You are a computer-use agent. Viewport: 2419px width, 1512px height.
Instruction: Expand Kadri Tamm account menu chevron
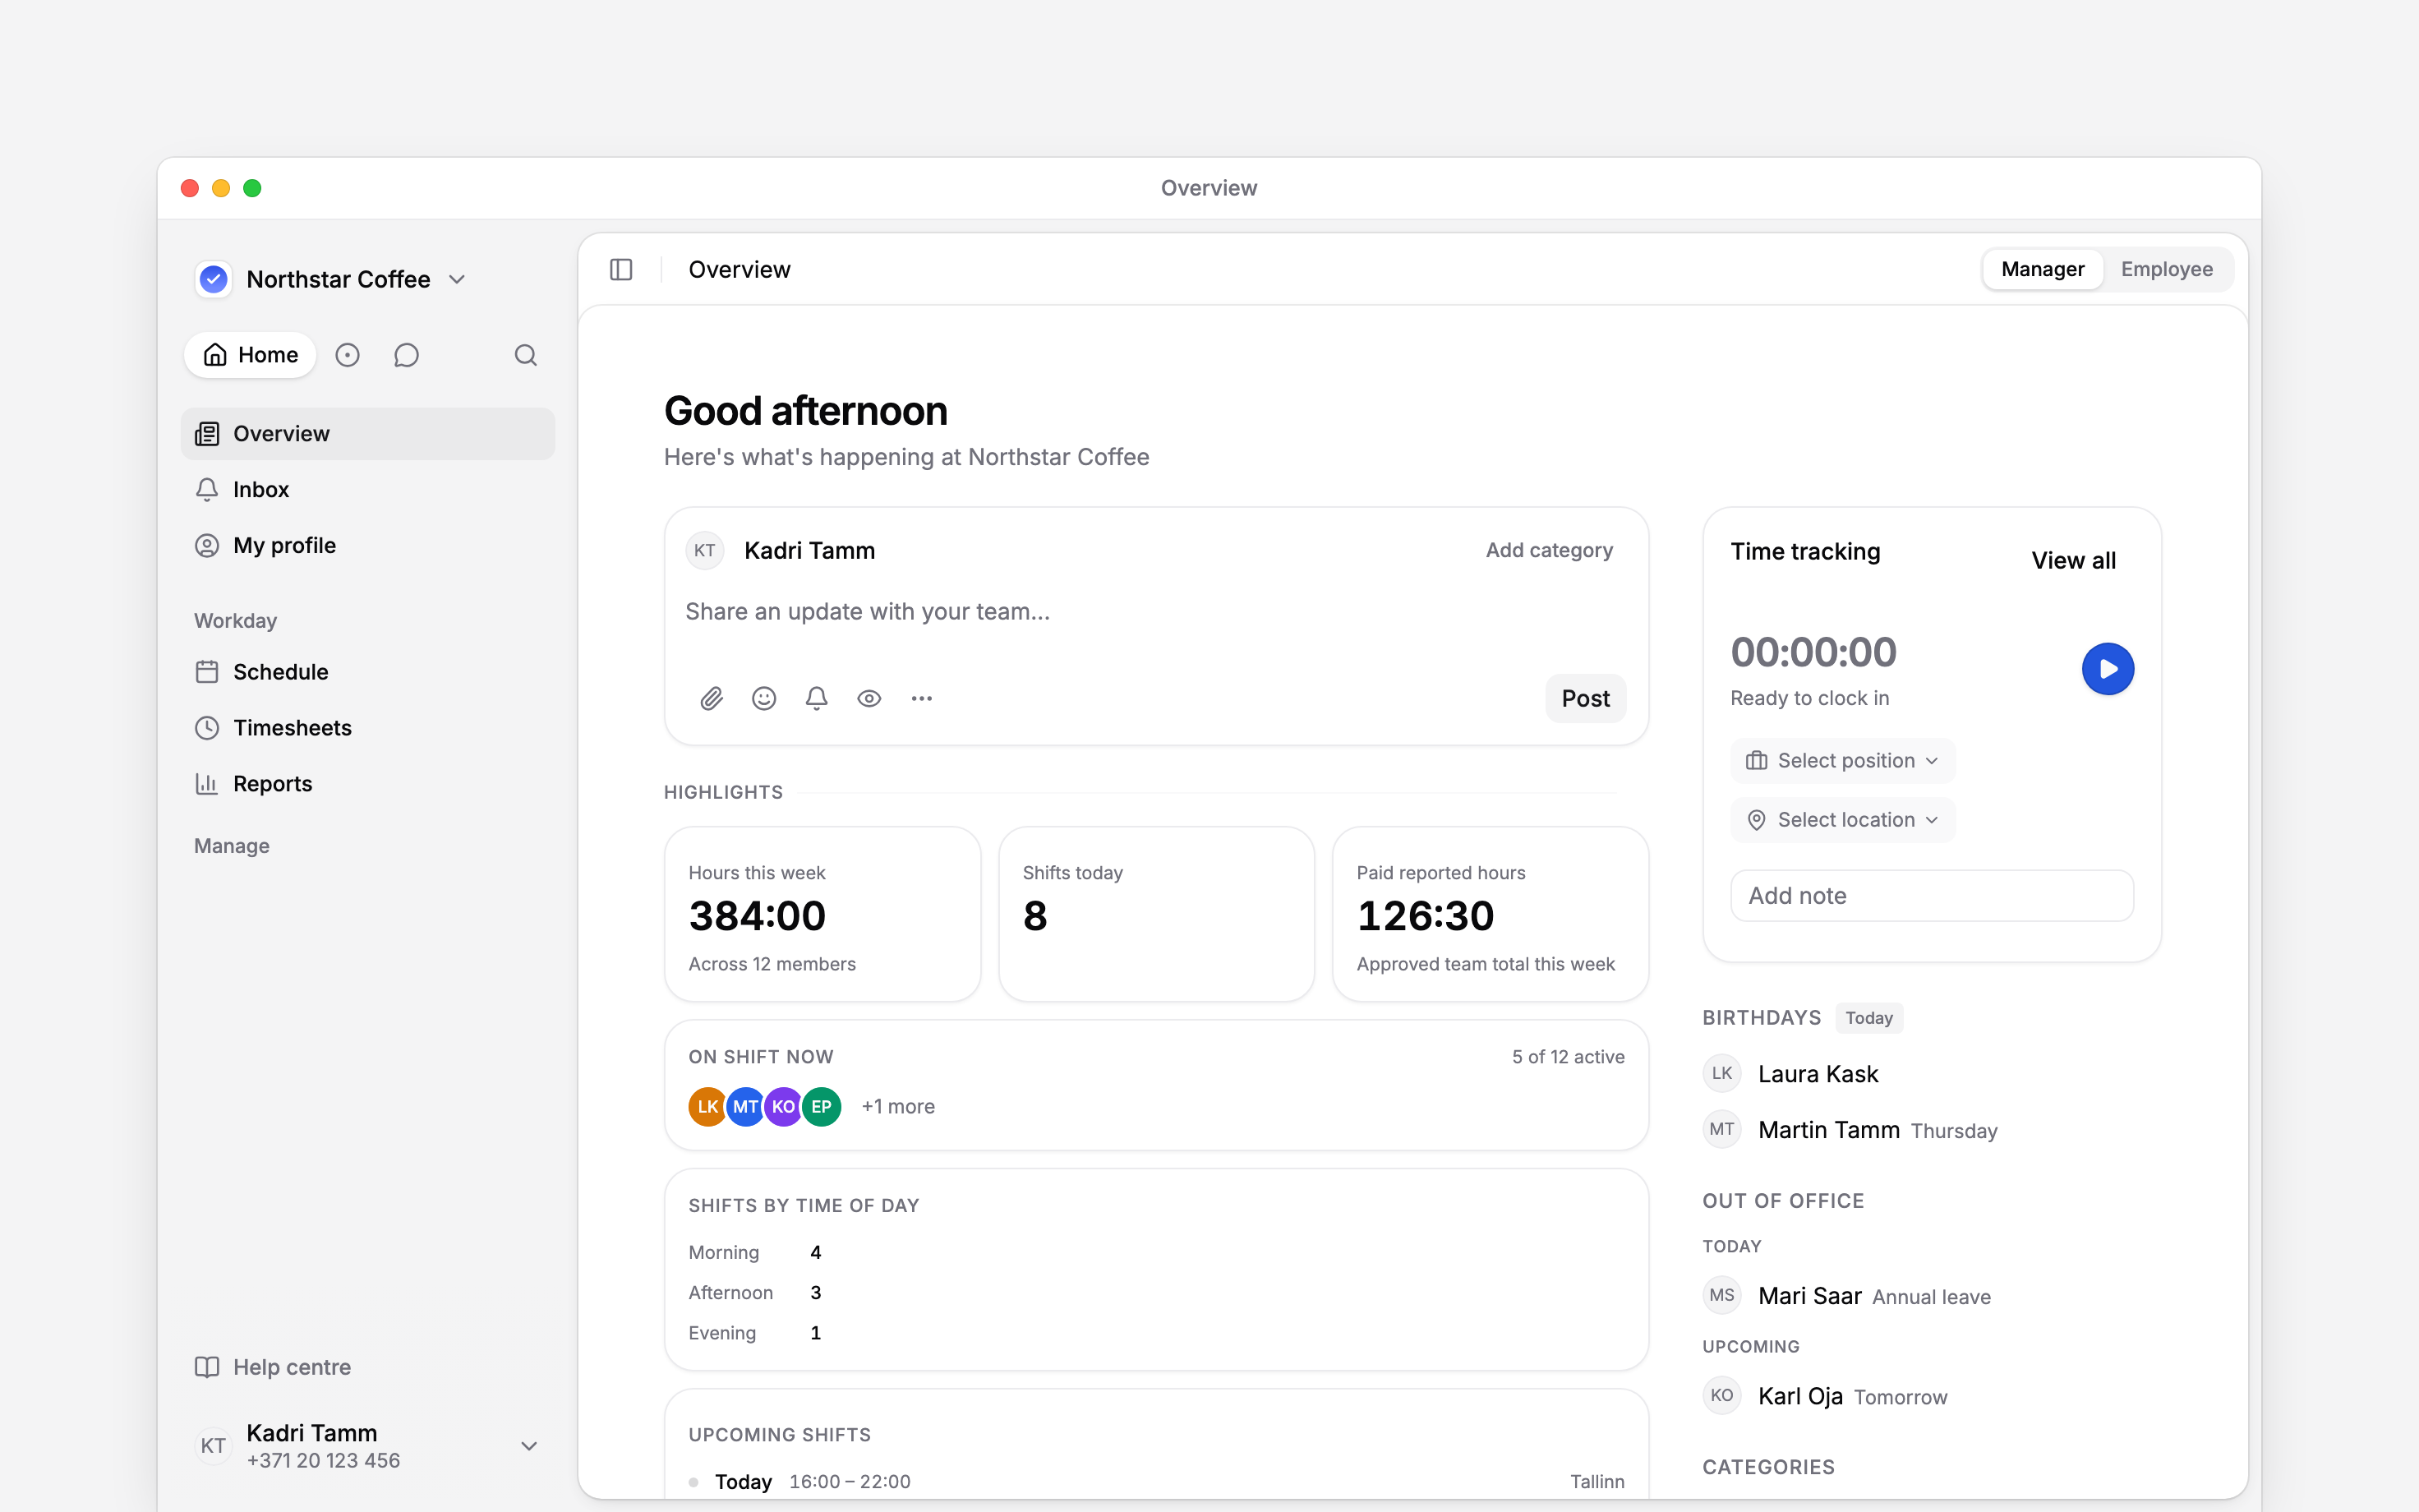coord(529,1446)
